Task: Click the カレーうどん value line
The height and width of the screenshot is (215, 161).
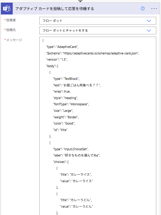Action: point(77,206)
